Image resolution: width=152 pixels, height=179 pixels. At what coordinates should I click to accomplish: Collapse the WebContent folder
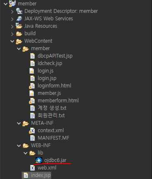tap(12, 41)
